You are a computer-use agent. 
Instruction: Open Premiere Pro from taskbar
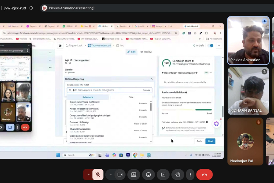click(128, 155)
